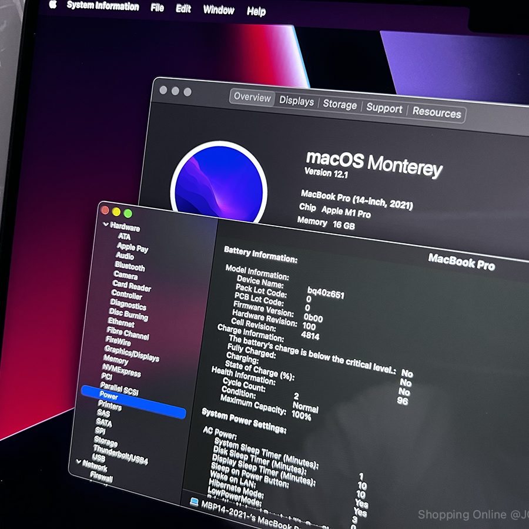Click the 'MacBook Pro' header in details pane
Image resolution: width=529 pixels, height=529 pixels.
coord(461,262)
